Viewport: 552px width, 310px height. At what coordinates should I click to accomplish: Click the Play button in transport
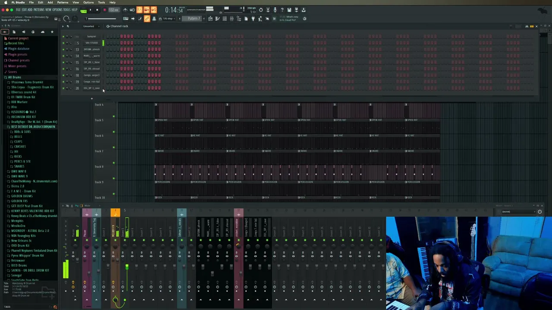[91, 10]
